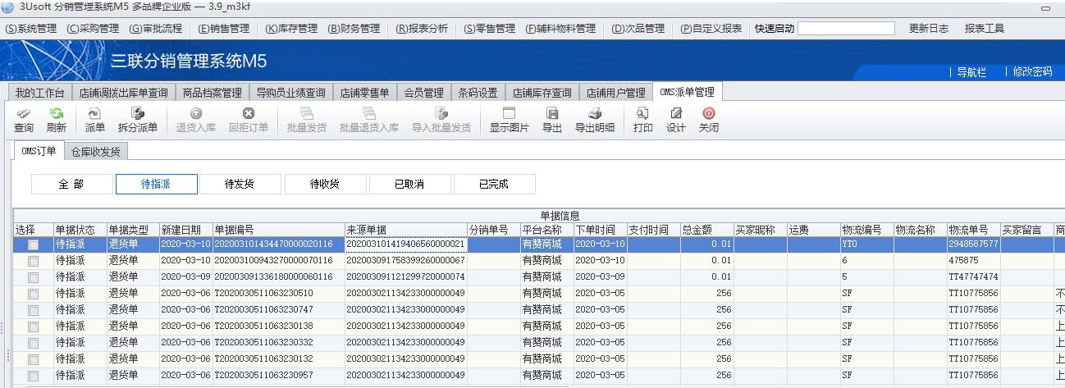Switch to the 商品档案管理 tab
Image resolution: width=1065 pixels, height=388 pixels.
point(212,93)
